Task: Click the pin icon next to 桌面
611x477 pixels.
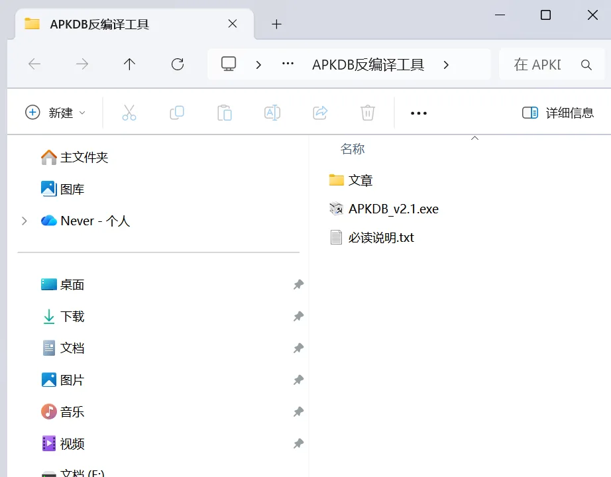Action: point(298,284)
